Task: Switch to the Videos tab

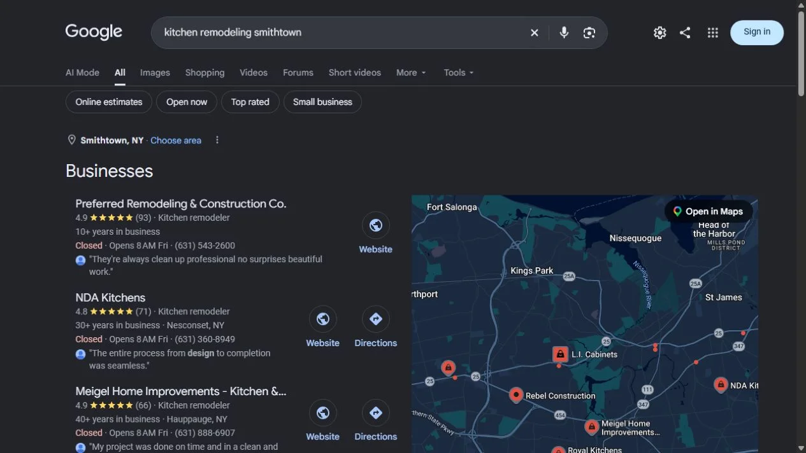Action: 254,73
